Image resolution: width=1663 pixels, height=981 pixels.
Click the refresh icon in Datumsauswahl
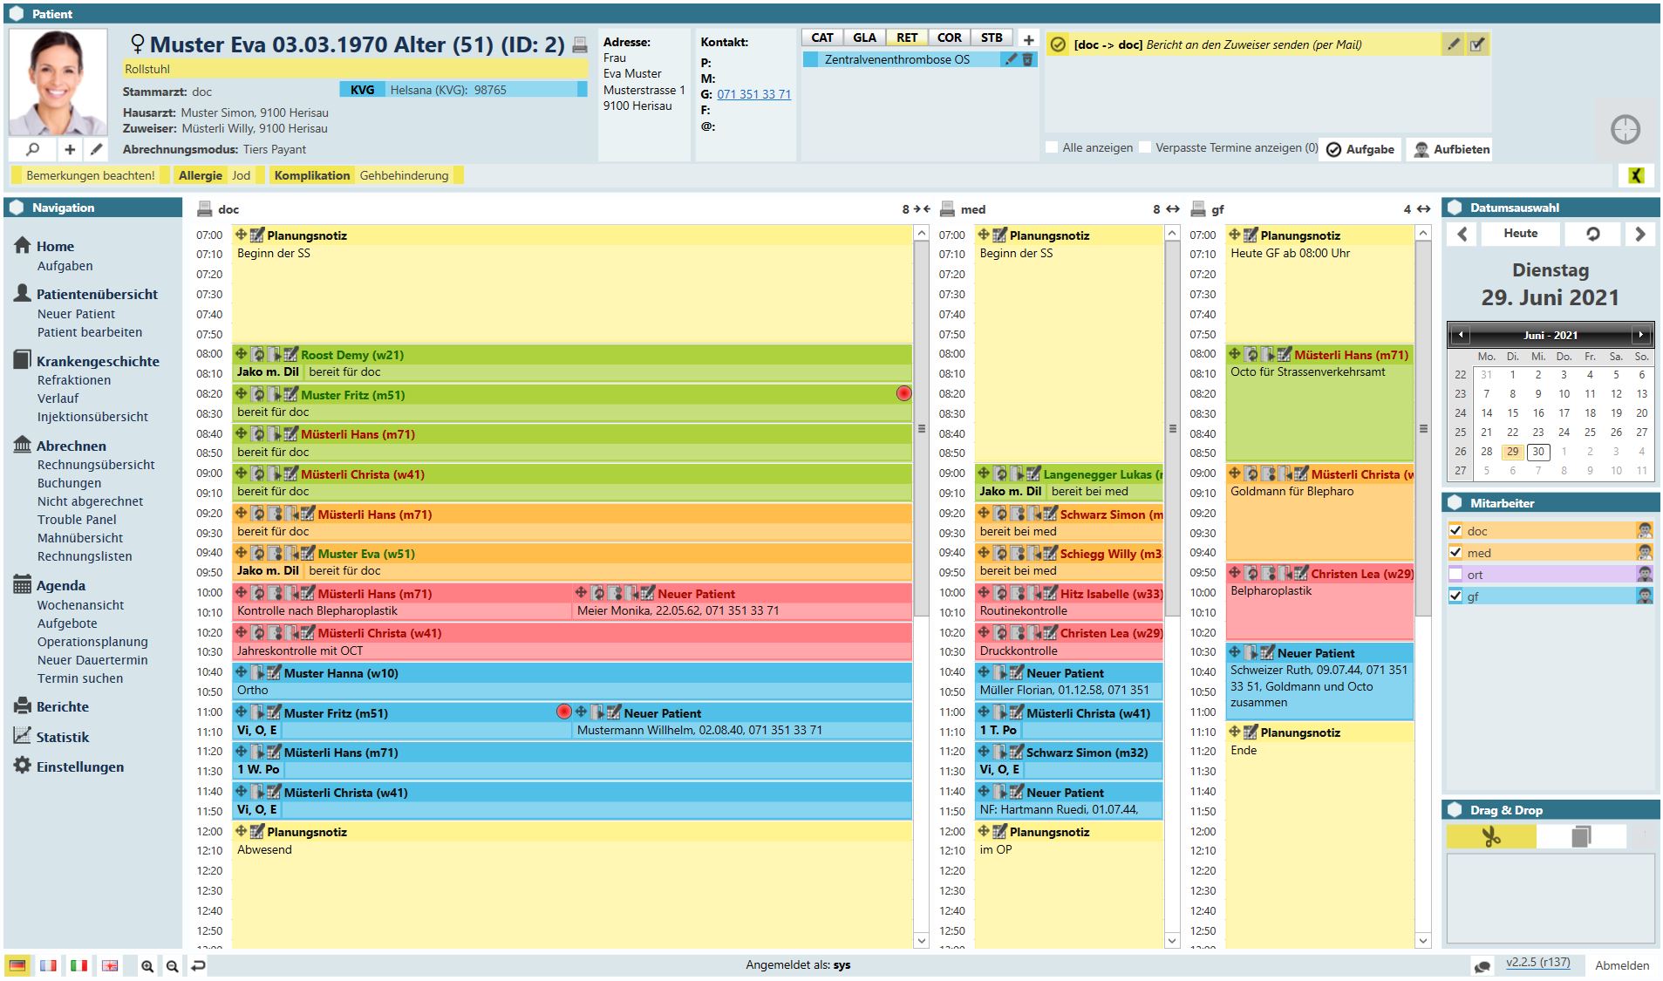(x=1592, y=234)
